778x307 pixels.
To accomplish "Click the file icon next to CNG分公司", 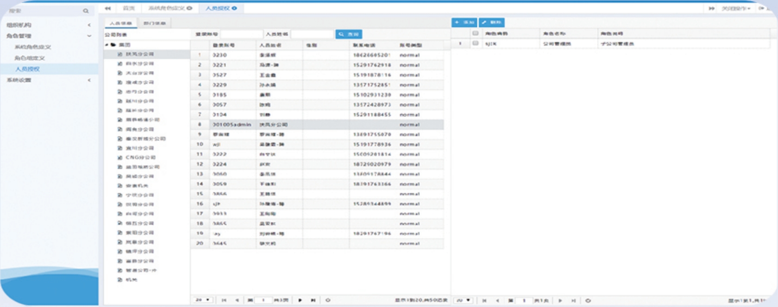I will [120, 158].
